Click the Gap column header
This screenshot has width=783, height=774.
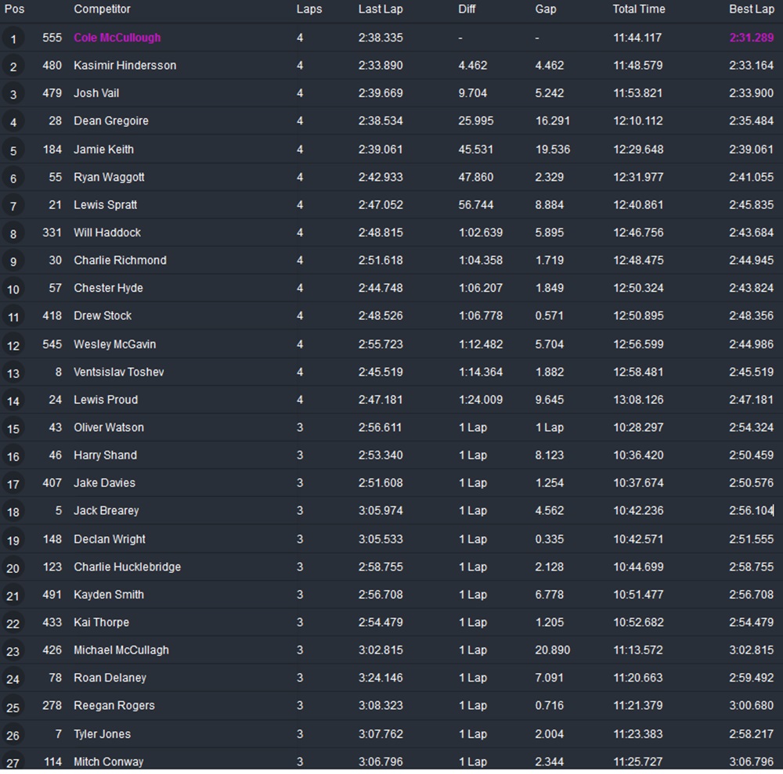[x=546, y=9]
